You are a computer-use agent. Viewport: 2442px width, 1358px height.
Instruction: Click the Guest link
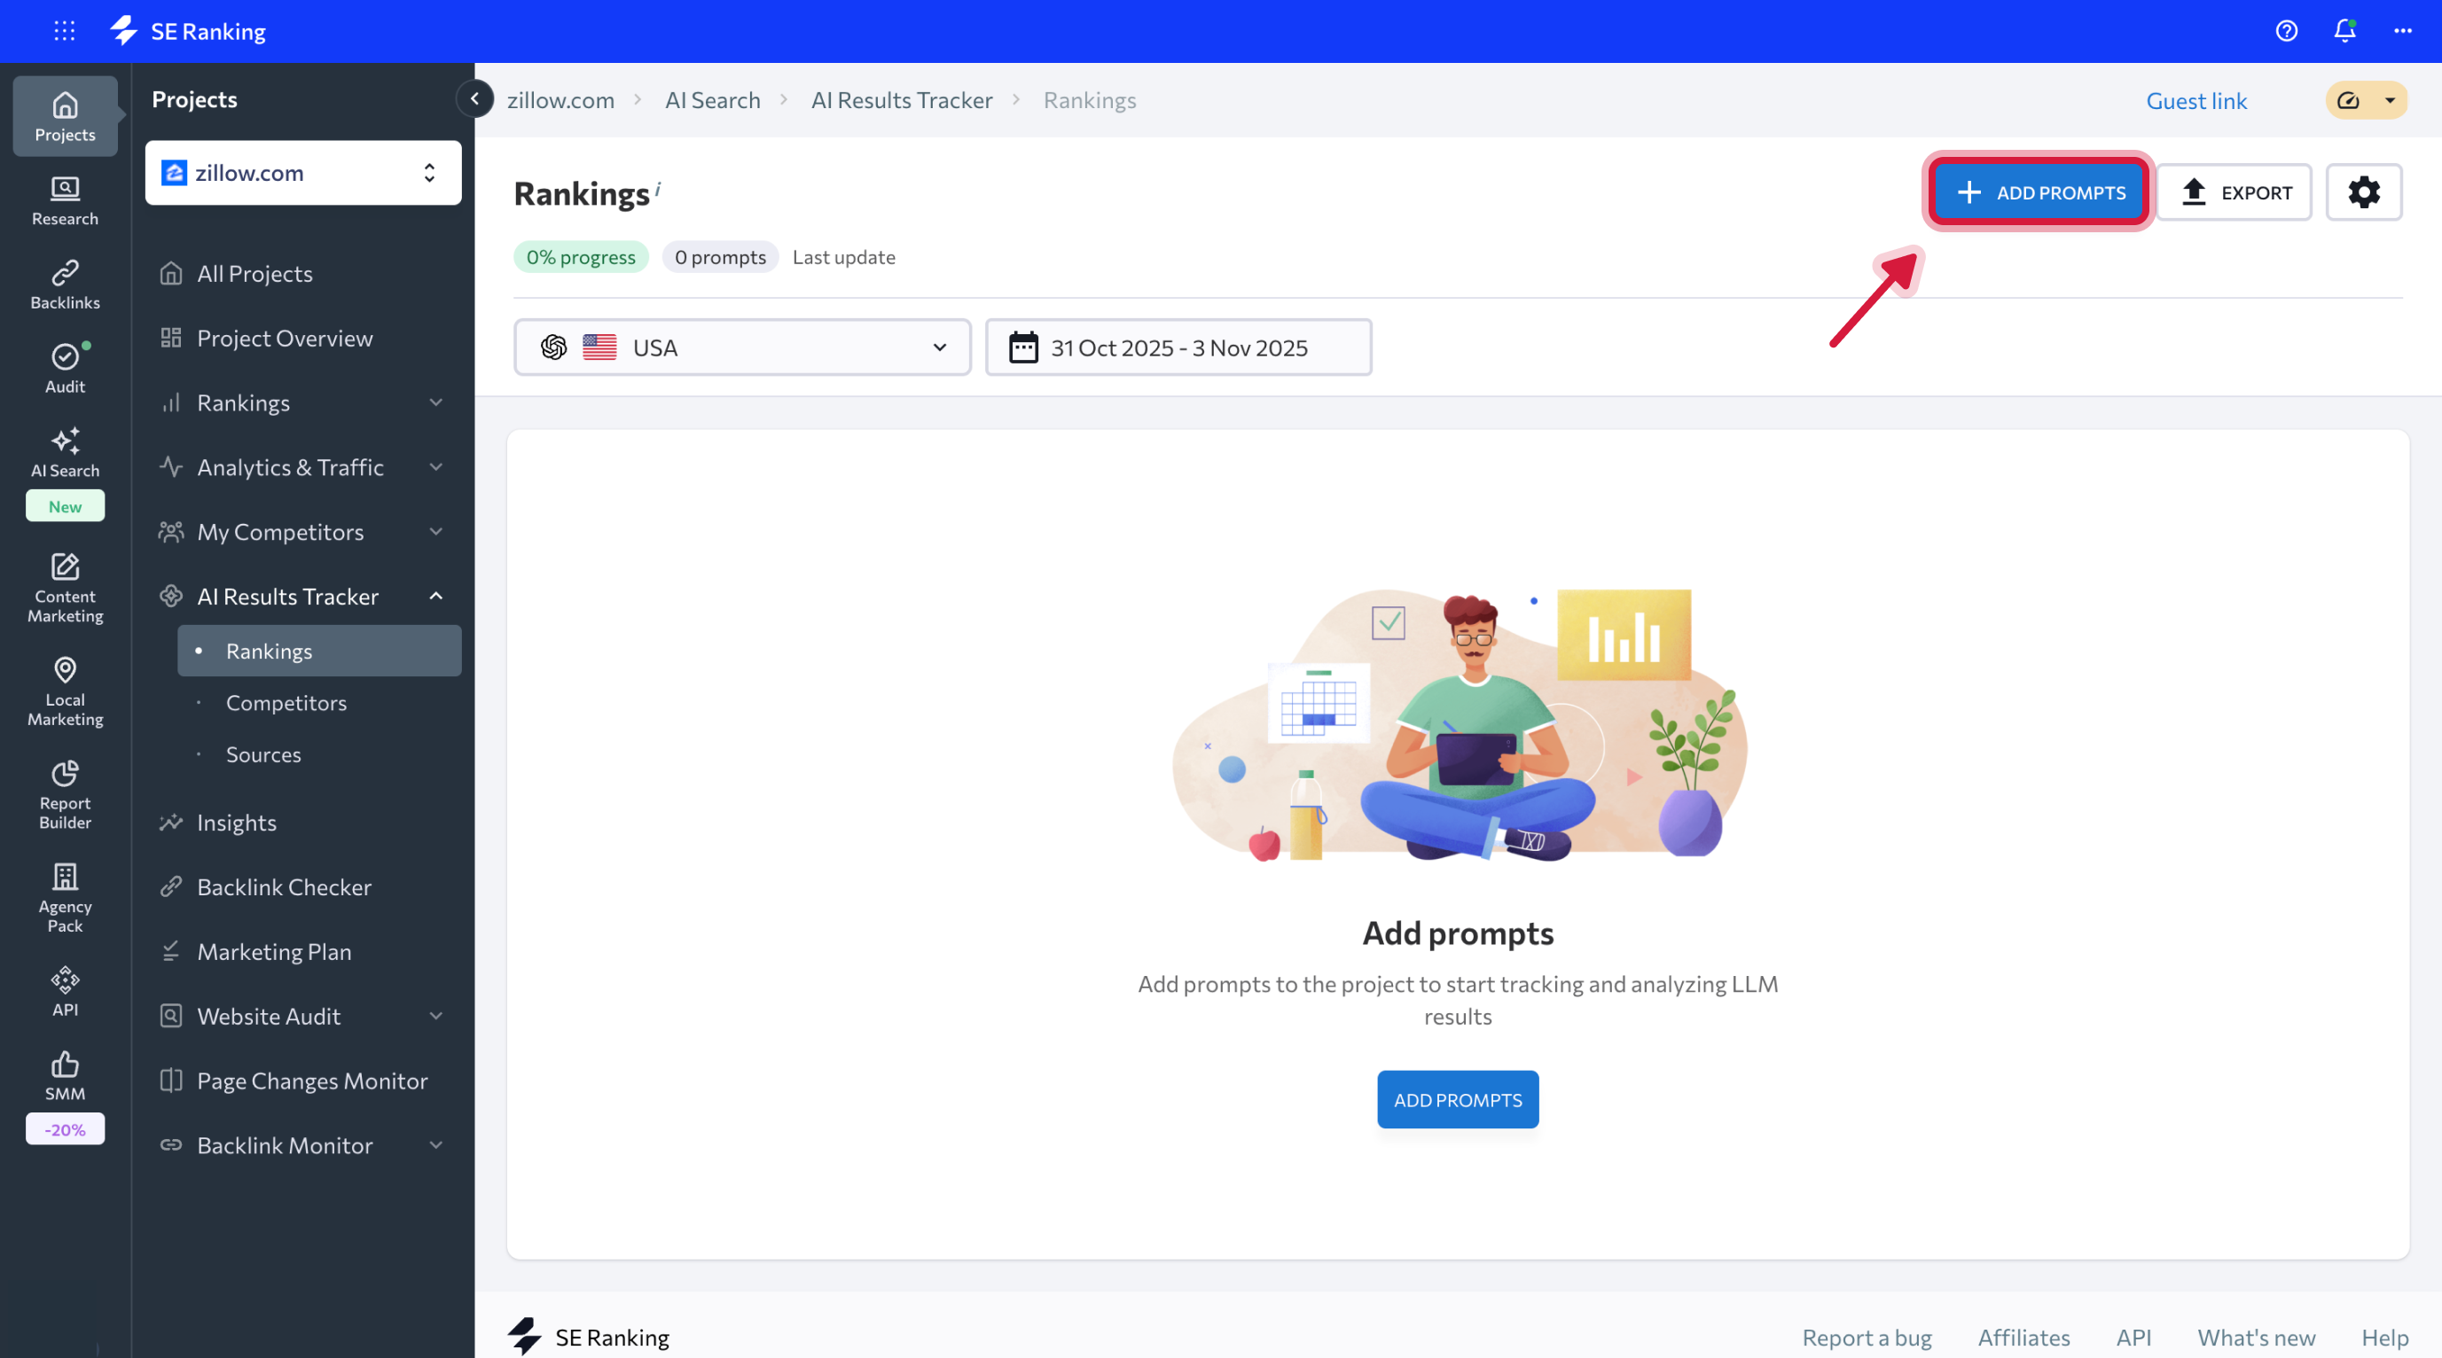tap(2195, 100)
